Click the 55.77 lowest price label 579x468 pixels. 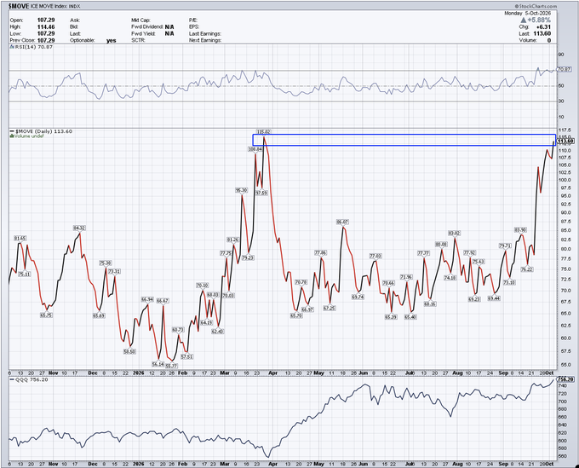point(171,366)
